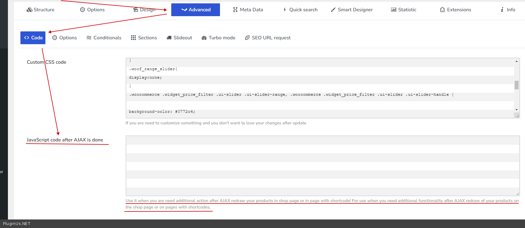The image size is (525, 228).
Task: Click the CSS textarea scroll down arrow
Action: click(x=516, y=110)
